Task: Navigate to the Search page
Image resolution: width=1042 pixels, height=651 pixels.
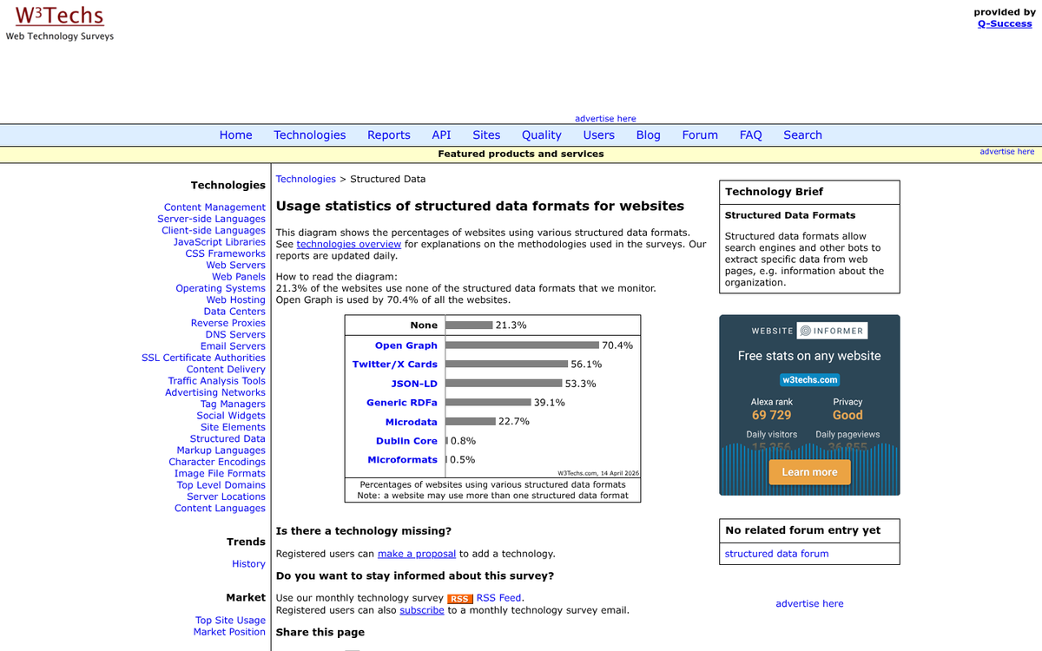Action: (801, 135)
